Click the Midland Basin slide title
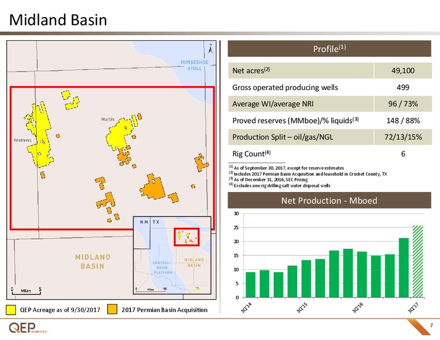This screenshot has width=440, height=340. pos(58,20)
